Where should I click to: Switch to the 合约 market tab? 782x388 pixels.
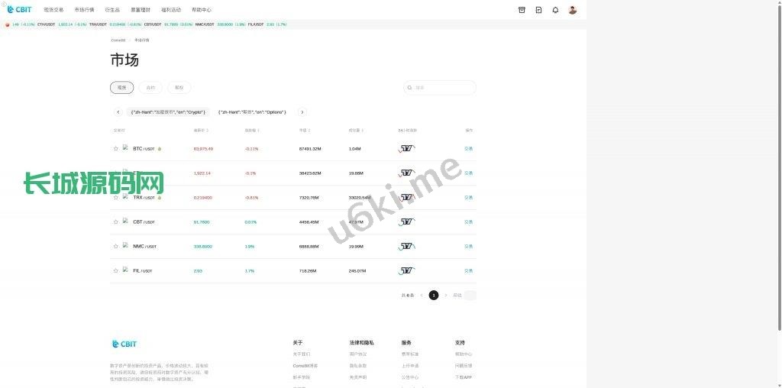150,88
